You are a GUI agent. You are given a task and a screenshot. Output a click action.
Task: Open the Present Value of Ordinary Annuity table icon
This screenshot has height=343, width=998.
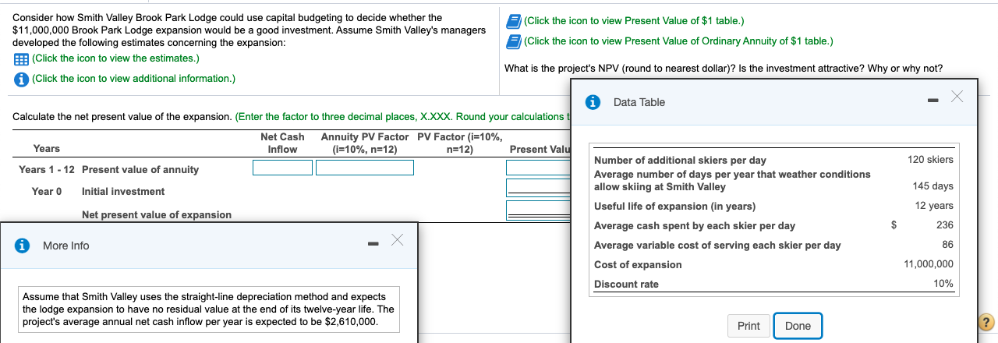[x=514, y=41]
